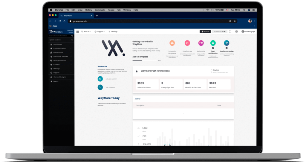
Task: Click the Ask us a question link
Action: point(111,79)
